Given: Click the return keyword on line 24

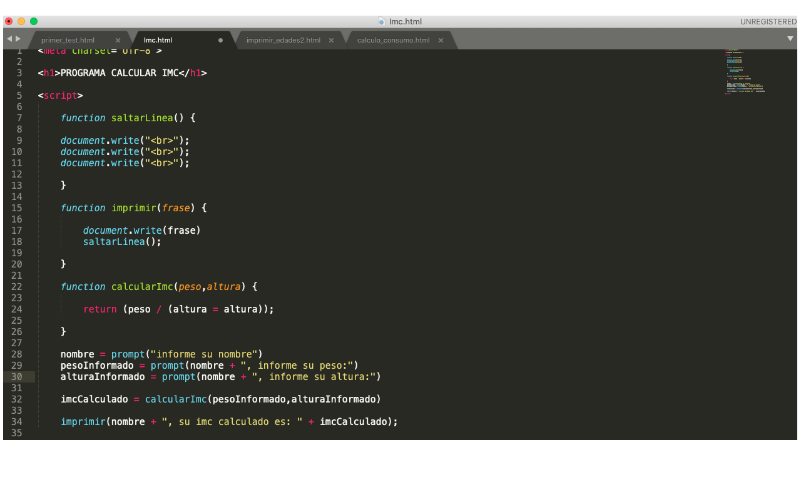Looking at the screenshot, I should pyautogui.click(x=100, y=309).
